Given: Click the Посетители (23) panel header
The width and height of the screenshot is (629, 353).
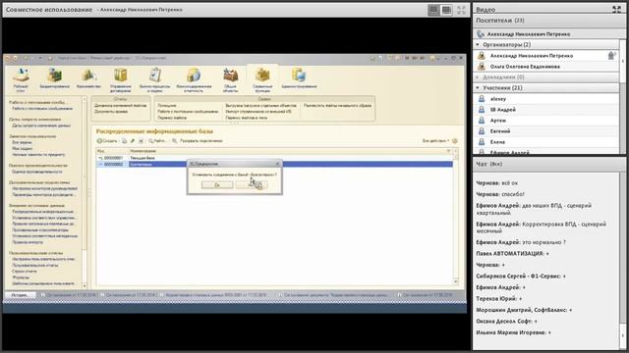Looking at the screenshot, I should coord(549,21).
